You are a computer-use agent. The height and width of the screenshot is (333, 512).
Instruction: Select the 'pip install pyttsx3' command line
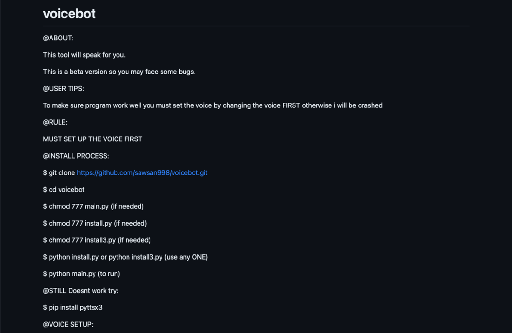pos(73,307)
